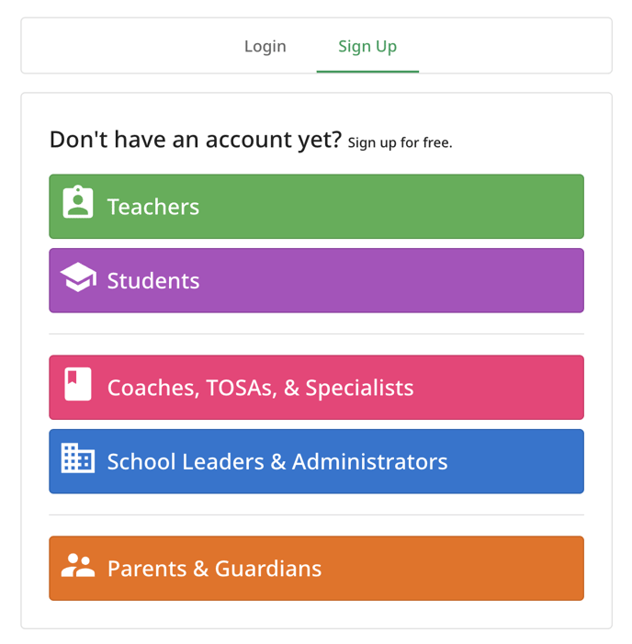Click the two-people parents icon
Image resolution: width=632 pixels, height=644 pixels.
point(78,566)
